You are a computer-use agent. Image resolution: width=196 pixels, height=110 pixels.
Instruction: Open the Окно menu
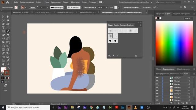pos(84,2)
